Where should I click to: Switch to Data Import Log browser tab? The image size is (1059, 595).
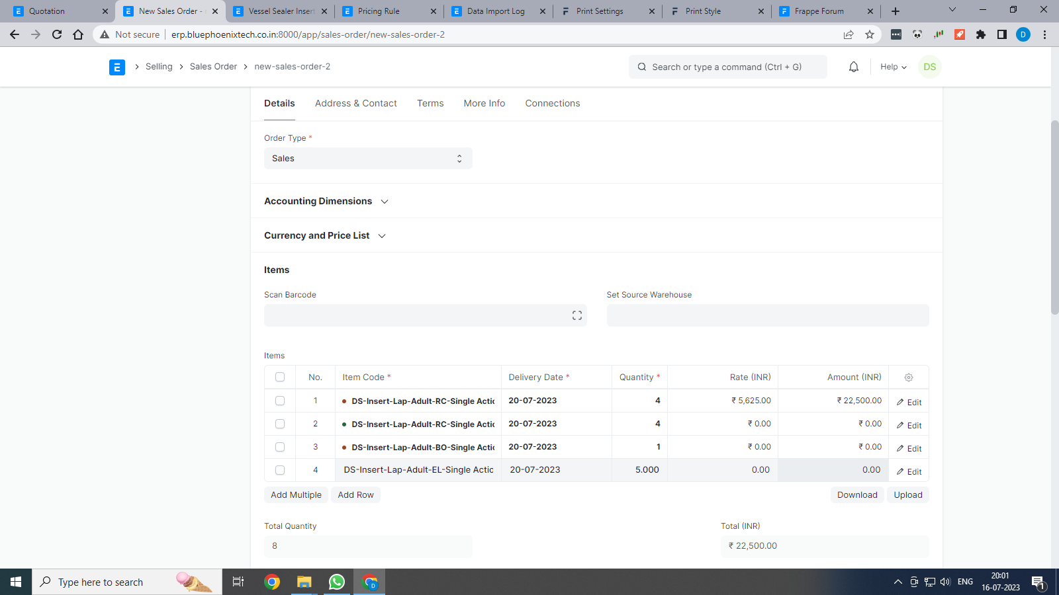[498, 11]
